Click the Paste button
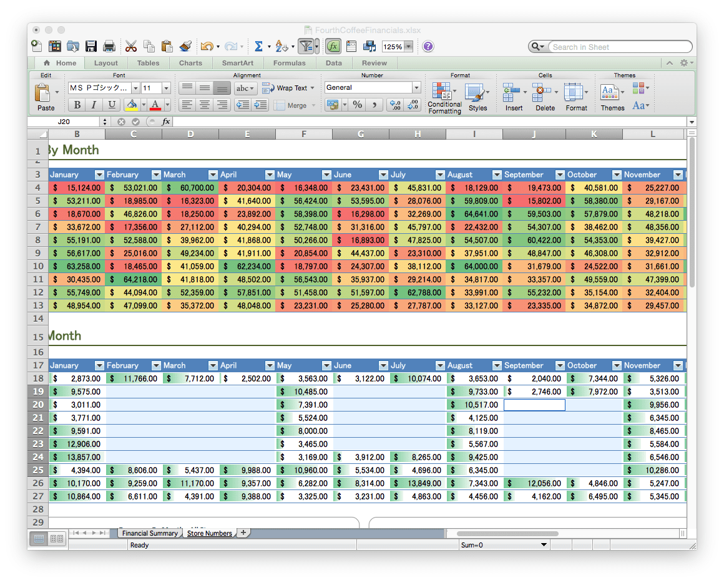The height and width of the screenshot is (583, 724). point(44,97)
